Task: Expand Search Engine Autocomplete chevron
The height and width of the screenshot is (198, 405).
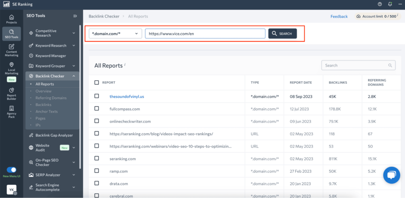Action: [74, 187]
